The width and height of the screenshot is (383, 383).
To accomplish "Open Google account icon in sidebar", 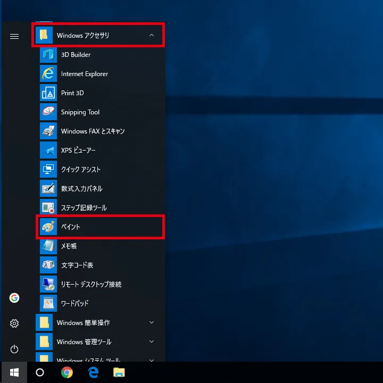I will 14,298.
